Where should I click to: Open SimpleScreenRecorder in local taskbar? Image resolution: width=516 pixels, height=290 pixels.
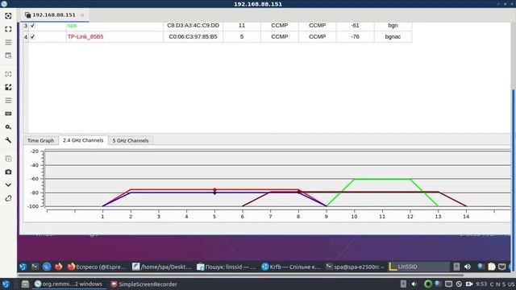[x=144, y=284]
